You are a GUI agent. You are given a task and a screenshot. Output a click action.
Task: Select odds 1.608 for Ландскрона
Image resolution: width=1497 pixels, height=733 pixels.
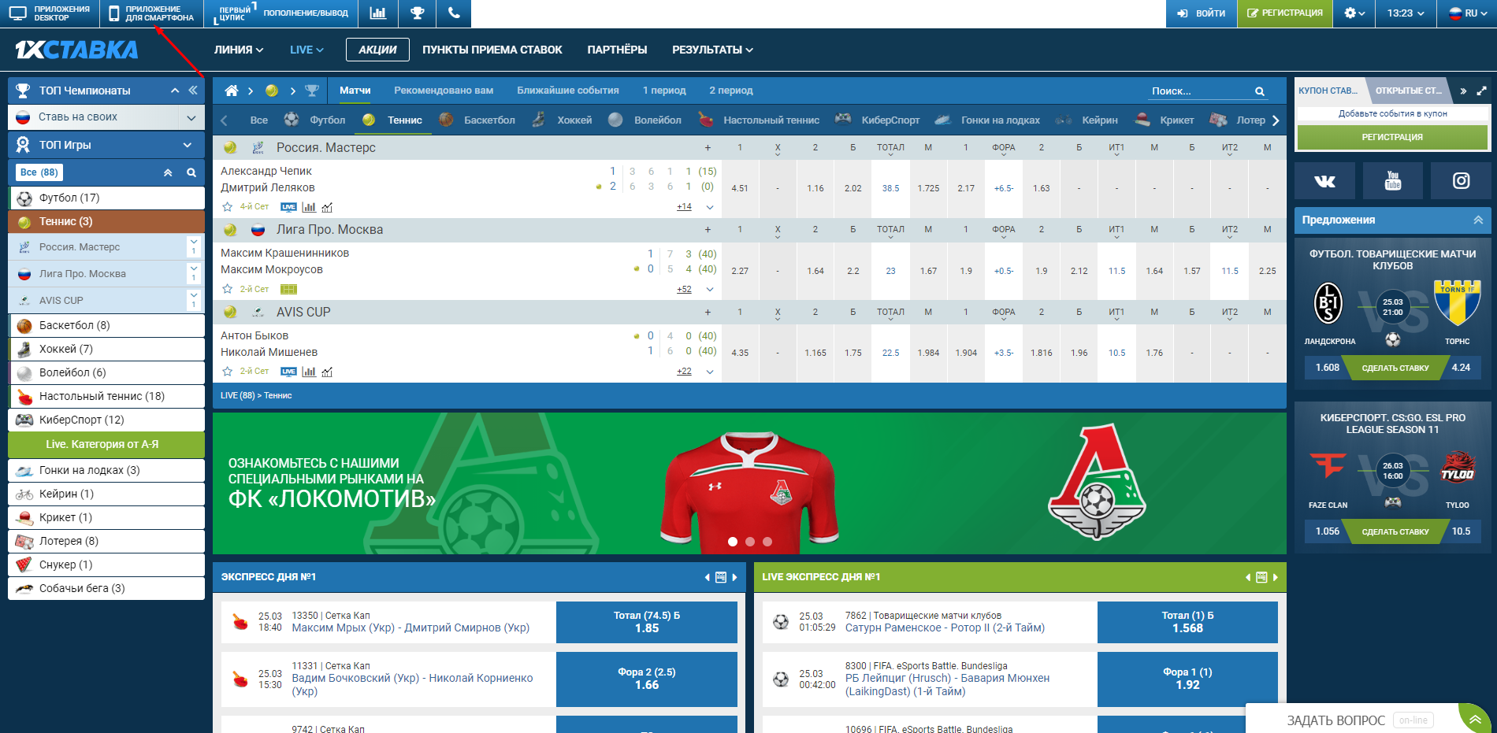(1327, 368)
